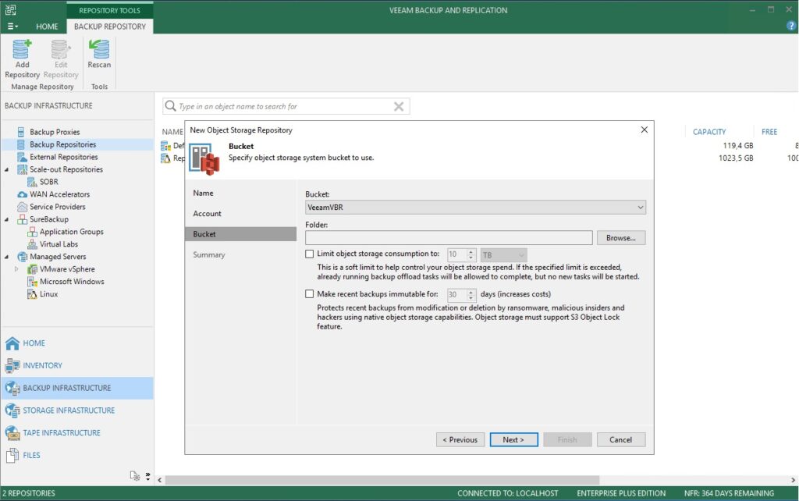Image resolution: width=799 pixels, height=501 pixels.
Task: Open the TB unit dropdown
Action: (x=503, y=254)
